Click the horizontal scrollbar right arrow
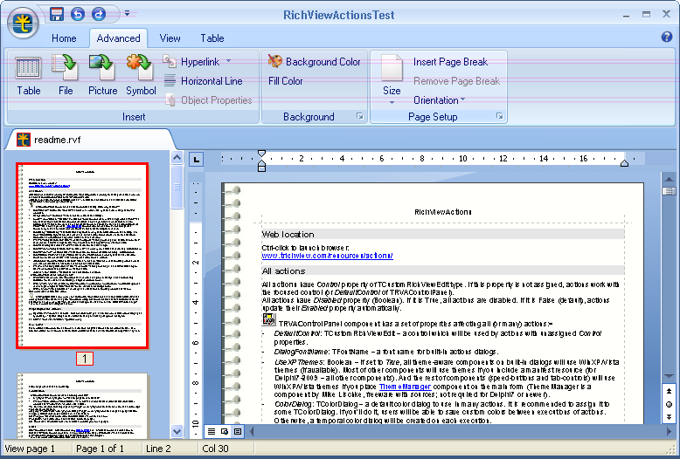 pos(670,431)
